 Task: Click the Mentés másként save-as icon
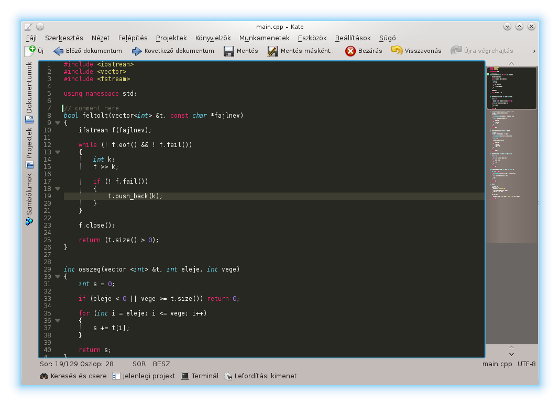pyautogui.click(x=272, y=51)
